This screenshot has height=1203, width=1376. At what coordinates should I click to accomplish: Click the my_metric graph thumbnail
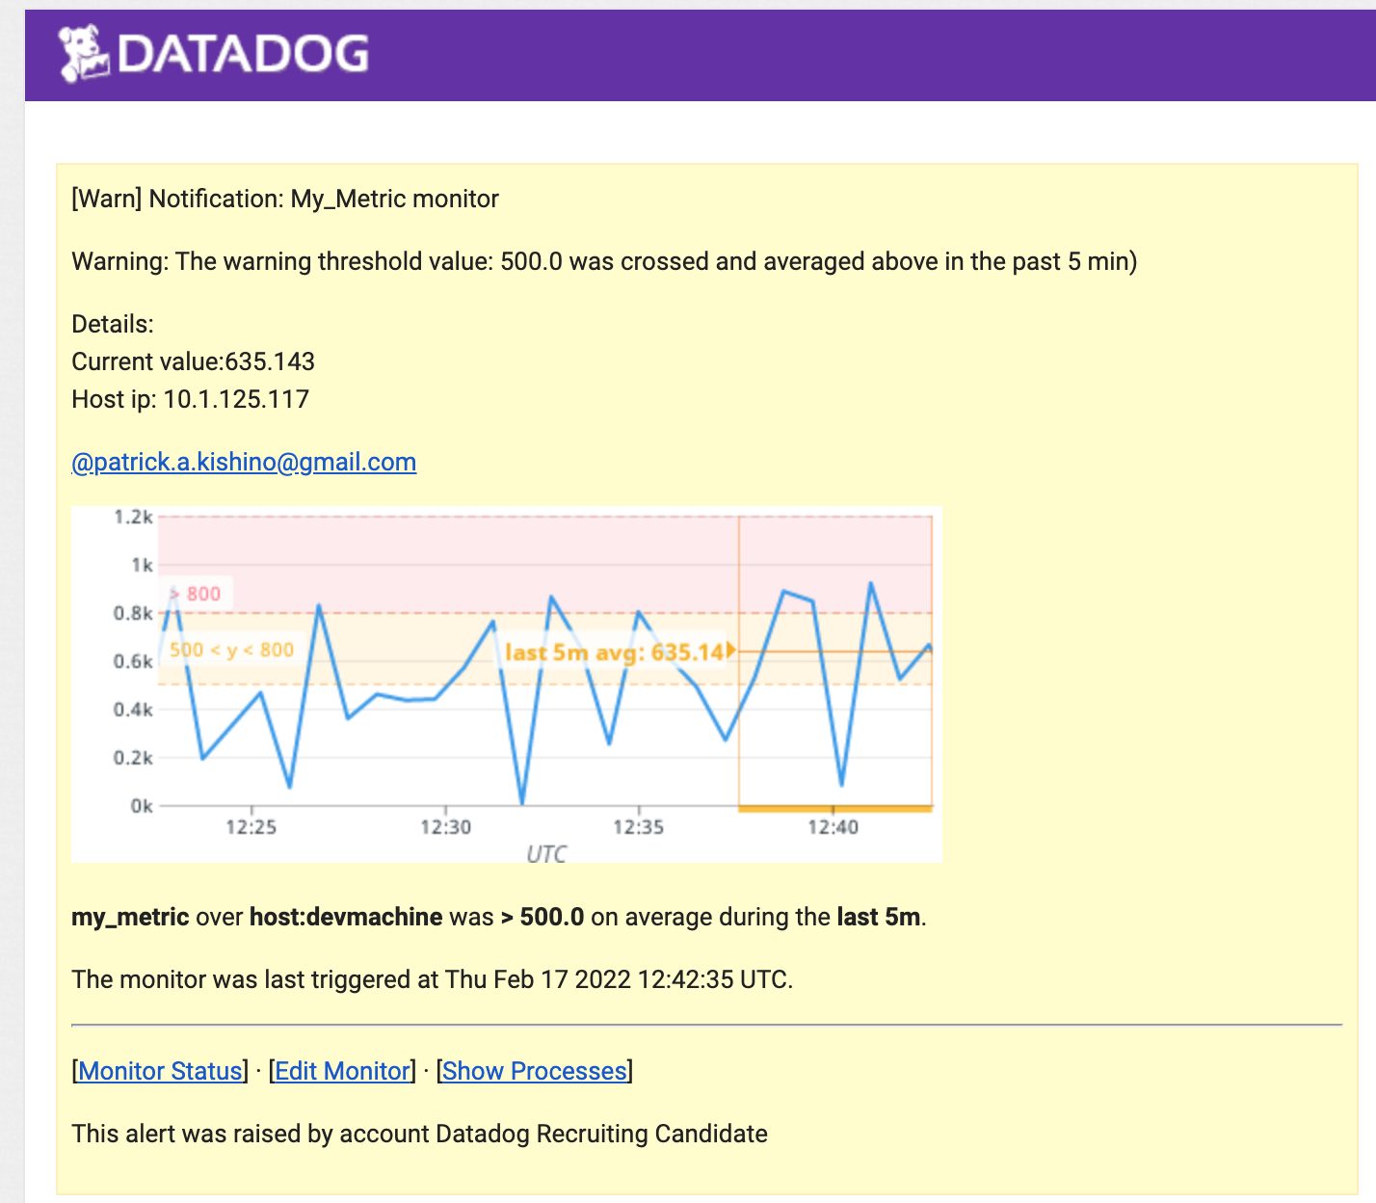coord(507,684)
